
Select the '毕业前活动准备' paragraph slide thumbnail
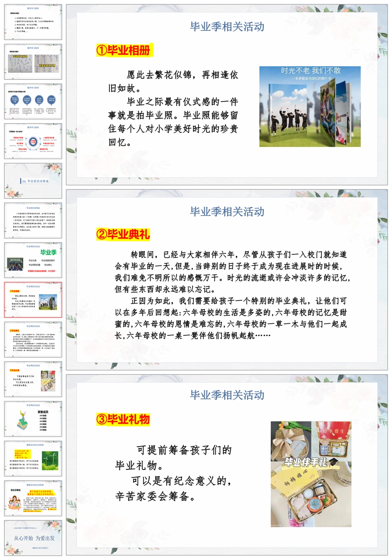pos(33,220)
